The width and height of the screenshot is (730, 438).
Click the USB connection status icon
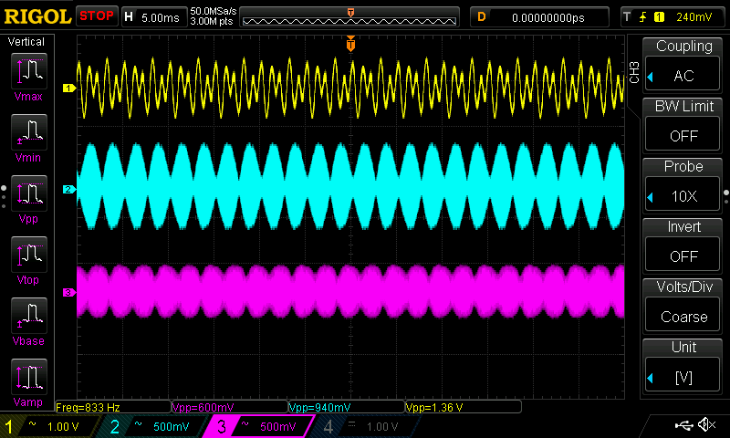pos(683,425)
